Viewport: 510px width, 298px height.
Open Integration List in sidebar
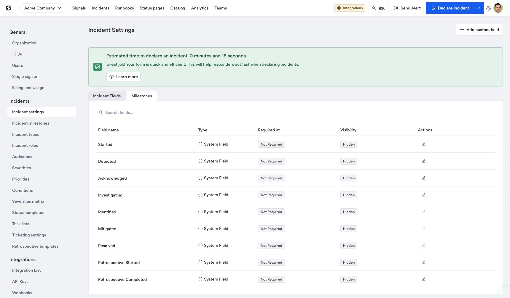[26, 270]
